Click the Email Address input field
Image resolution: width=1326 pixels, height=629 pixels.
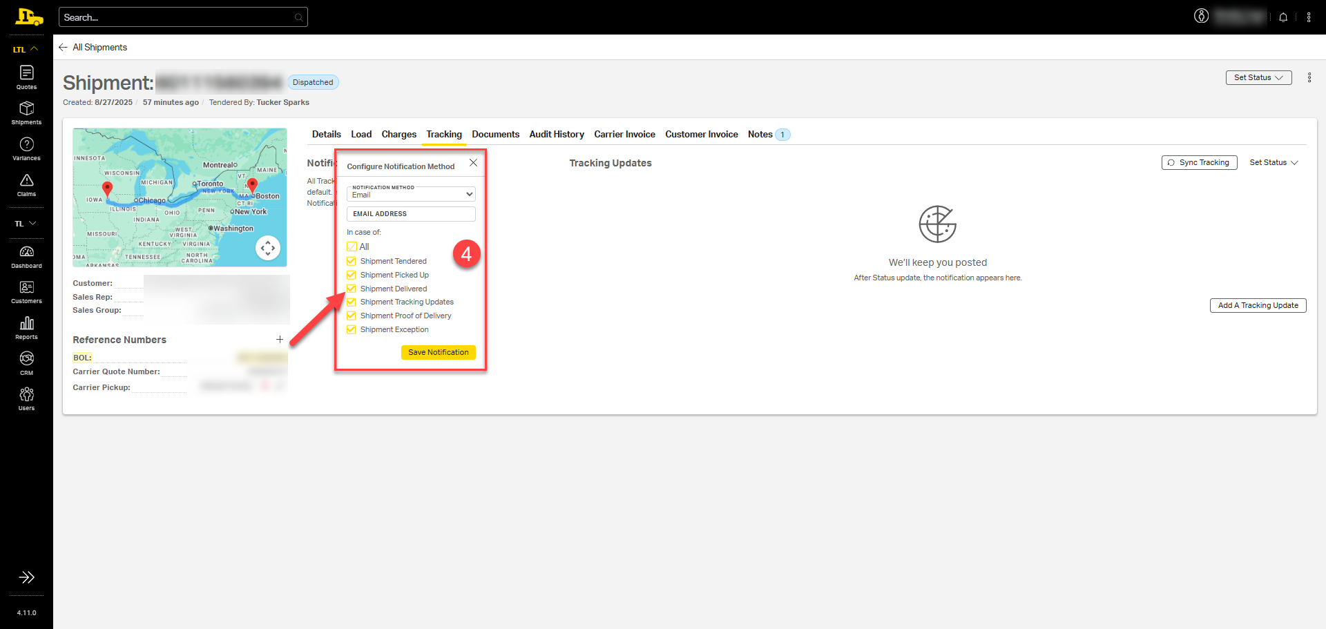click(x=411, y=214)
